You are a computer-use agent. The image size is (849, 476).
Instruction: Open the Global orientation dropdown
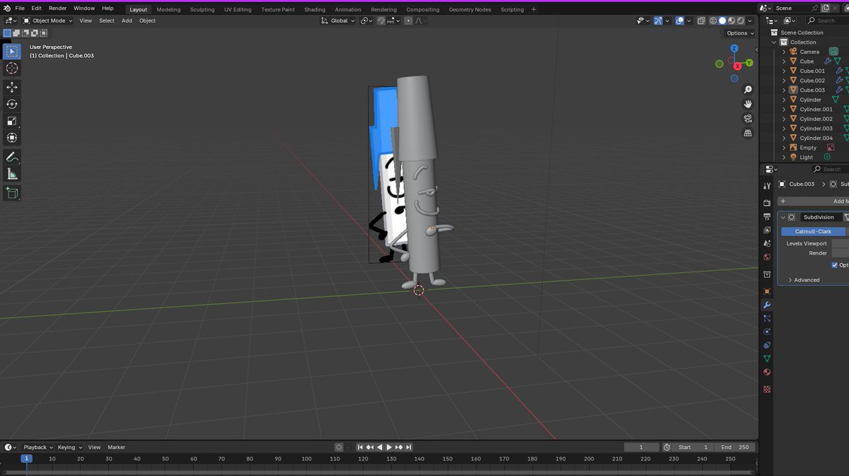click(x=339, y=21)
